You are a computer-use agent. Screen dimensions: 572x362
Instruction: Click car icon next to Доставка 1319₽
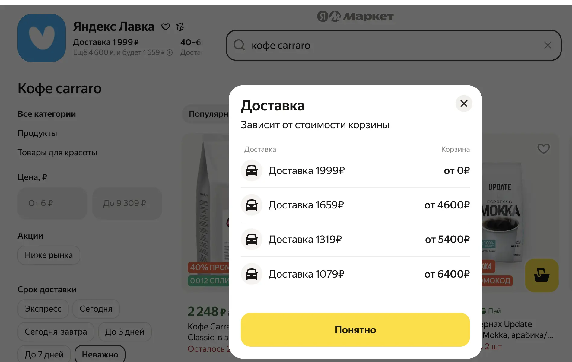[x=252, y=240]
